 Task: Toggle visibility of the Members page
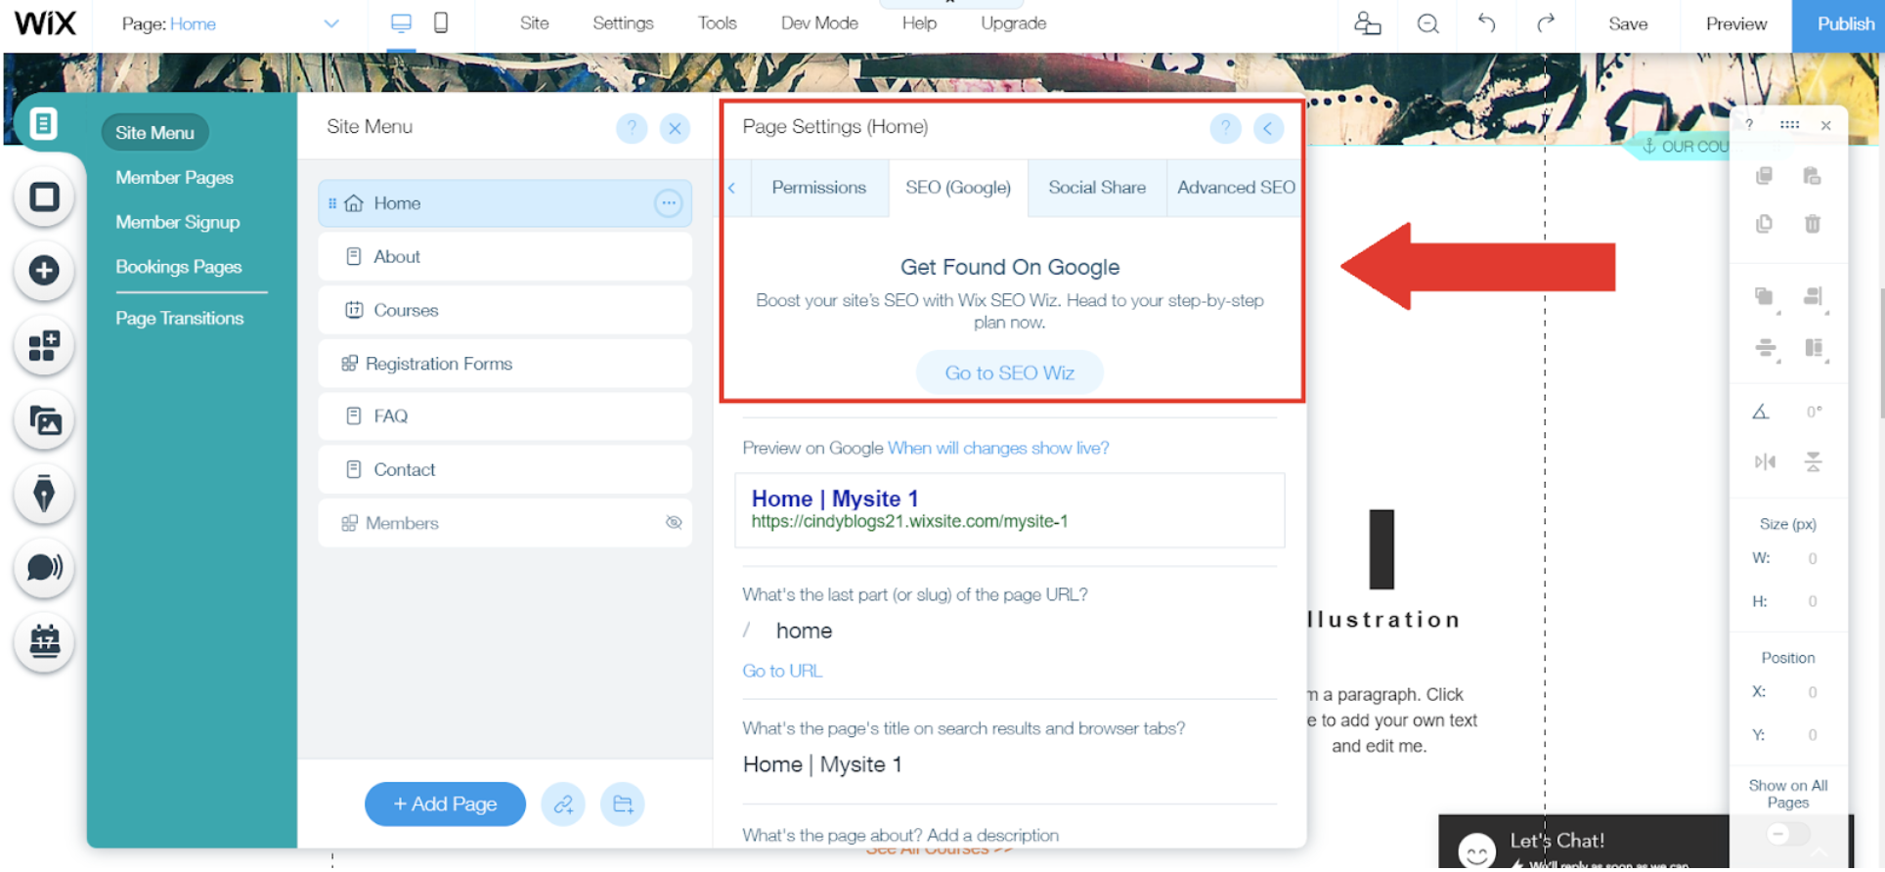(x=674, y=522)
